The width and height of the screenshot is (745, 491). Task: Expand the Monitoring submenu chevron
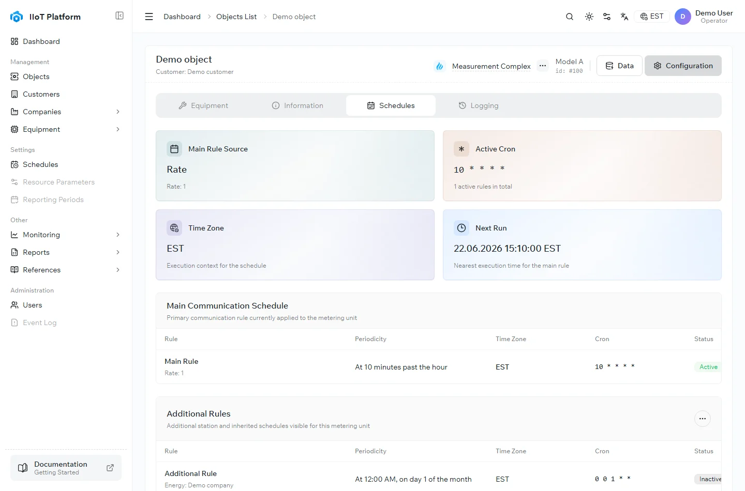[x=118, y=235]
